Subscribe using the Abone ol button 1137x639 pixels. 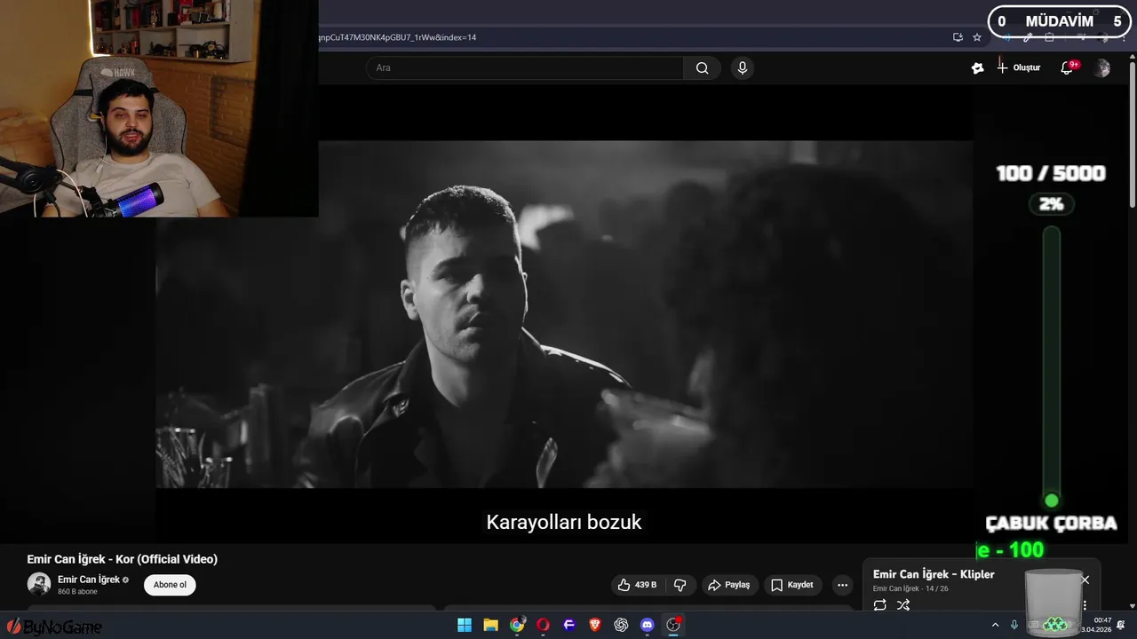(170, 585)
